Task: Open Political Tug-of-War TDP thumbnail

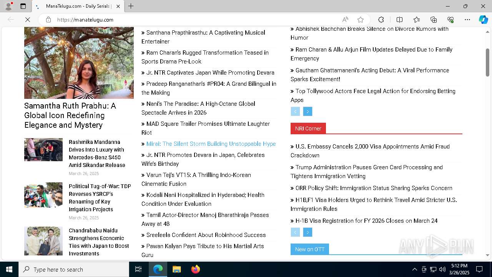Action: click(x=43, y=195)
